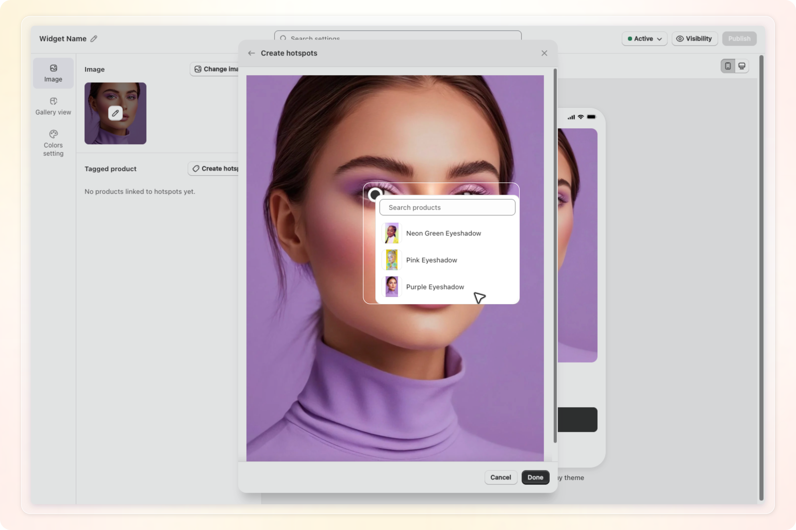Click the pencil icon next to Widget Name

94,38
